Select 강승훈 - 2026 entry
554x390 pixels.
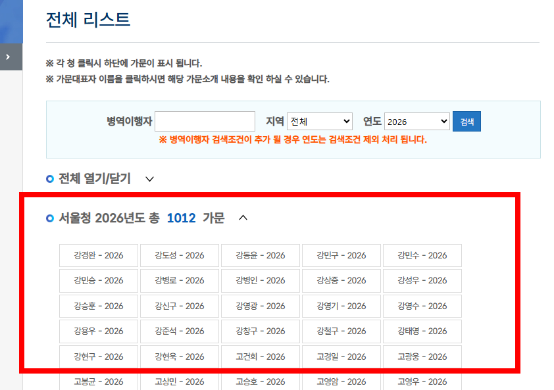pyautogui.click(x=99, y=306)
